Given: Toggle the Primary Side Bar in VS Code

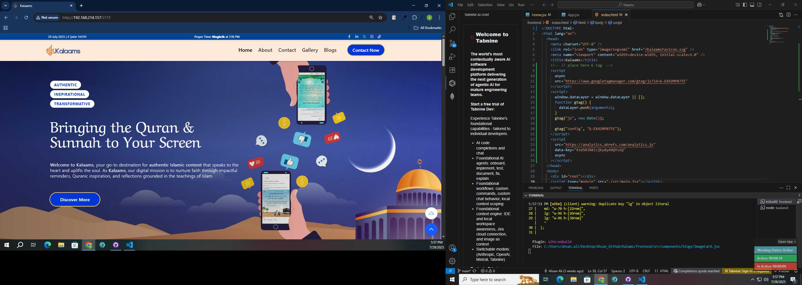Looking at the screenshot, I should tap(745, 5).
